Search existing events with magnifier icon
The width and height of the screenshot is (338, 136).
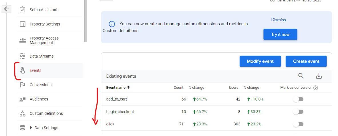tap(301, 76)
